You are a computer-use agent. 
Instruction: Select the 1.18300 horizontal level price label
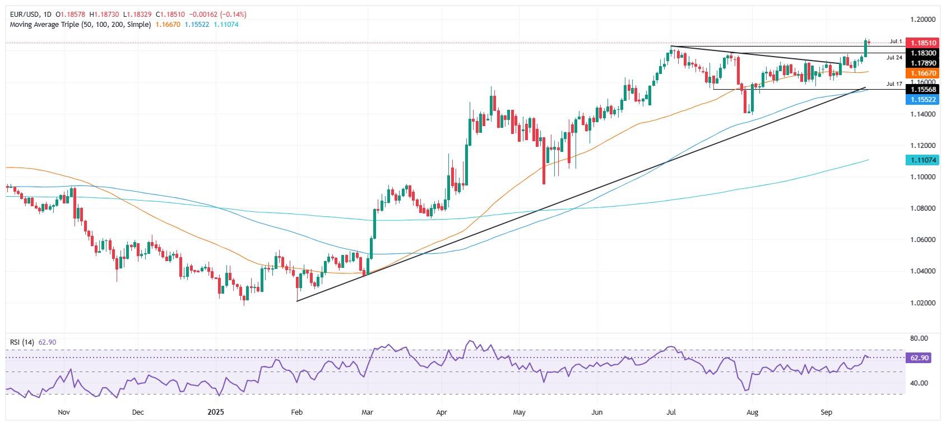tap(921, 53)
